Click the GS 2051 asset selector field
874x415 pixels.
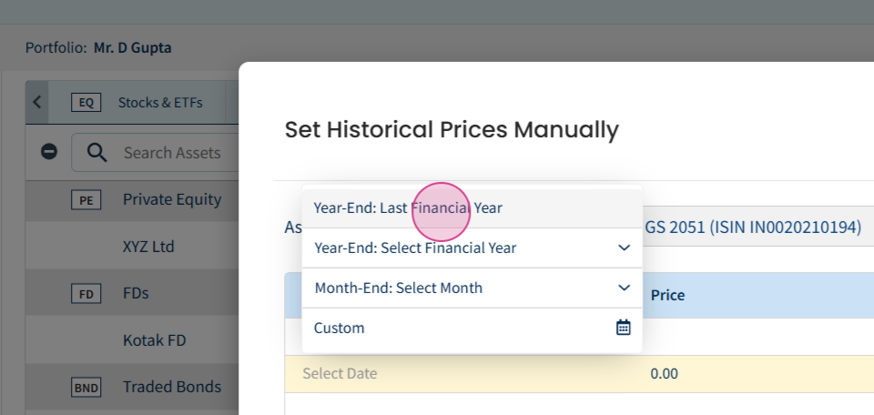753,227
